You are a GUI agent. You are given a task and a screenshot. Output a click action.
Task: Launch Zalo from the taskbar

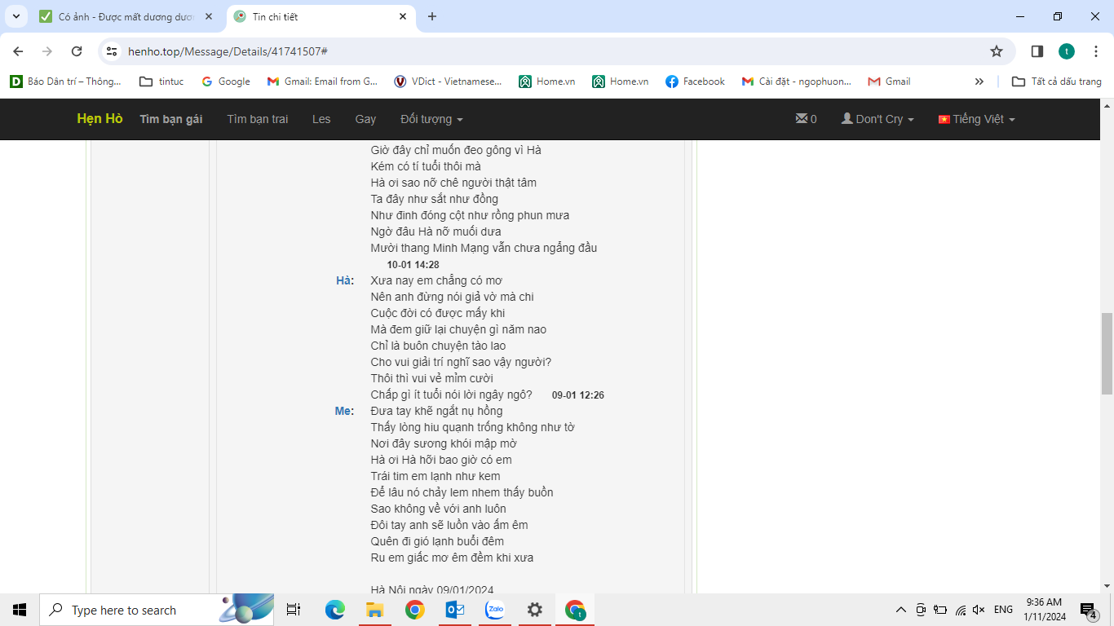pyautogui.click(x=495, y=610)
